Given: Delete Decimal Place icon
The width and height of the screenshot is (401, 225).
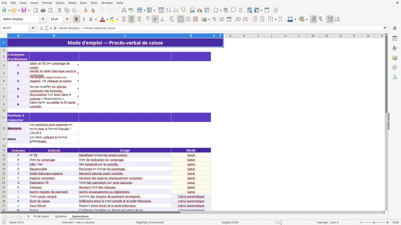Looking at the screenshot, I should (245, 19).
